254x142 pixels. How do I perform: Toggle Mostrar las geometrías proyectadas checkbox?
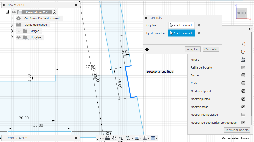[x=243, y=122]
